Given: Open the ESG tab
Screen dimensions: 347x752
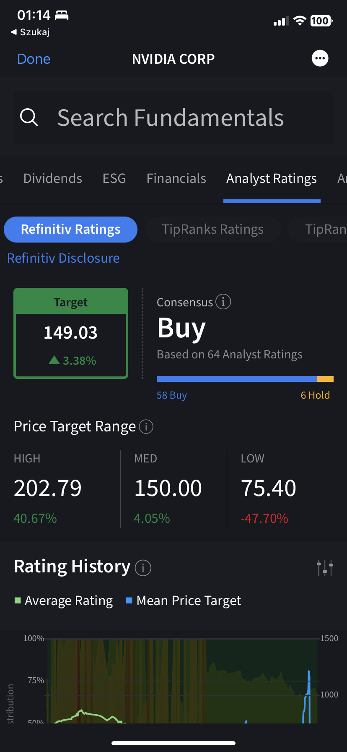Looking at the screenshot, I should tap(114, 179).
